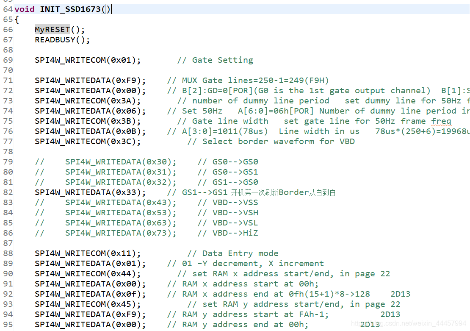Click SPI4W_WRITECOM(0x3A) statement
Viewport: 470px width, 331px height.
click(88, 101)
